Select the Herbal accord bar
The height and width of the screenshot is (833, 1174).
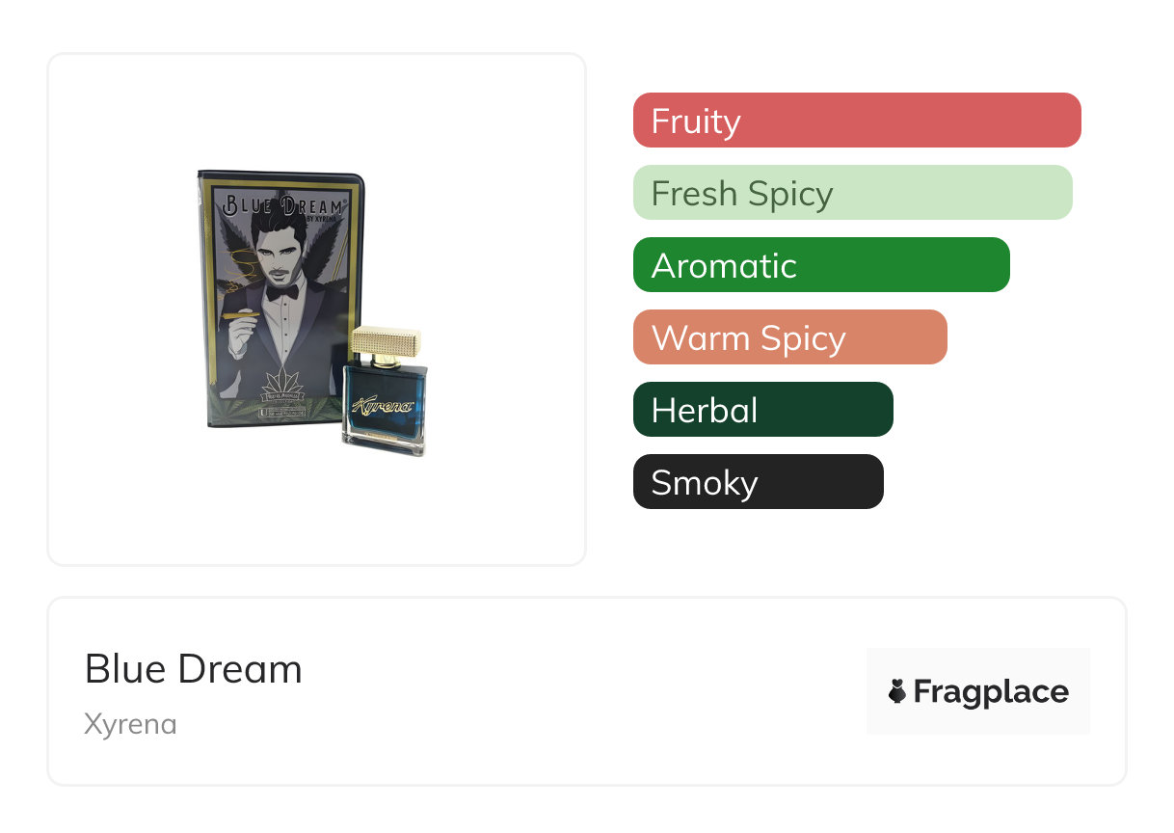(762, 410)
